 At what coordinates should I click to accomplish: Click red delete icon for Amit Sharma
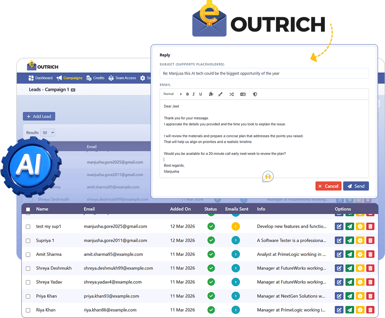click(x=370, y=254)
